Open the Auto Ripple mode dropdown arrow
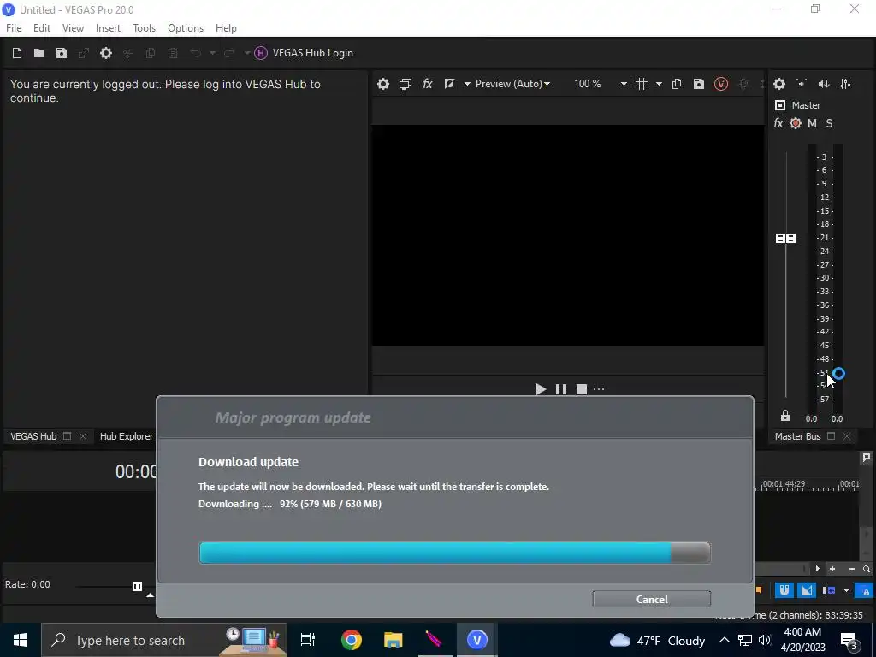Screen dimensions: 876x657 pos(846,590)
